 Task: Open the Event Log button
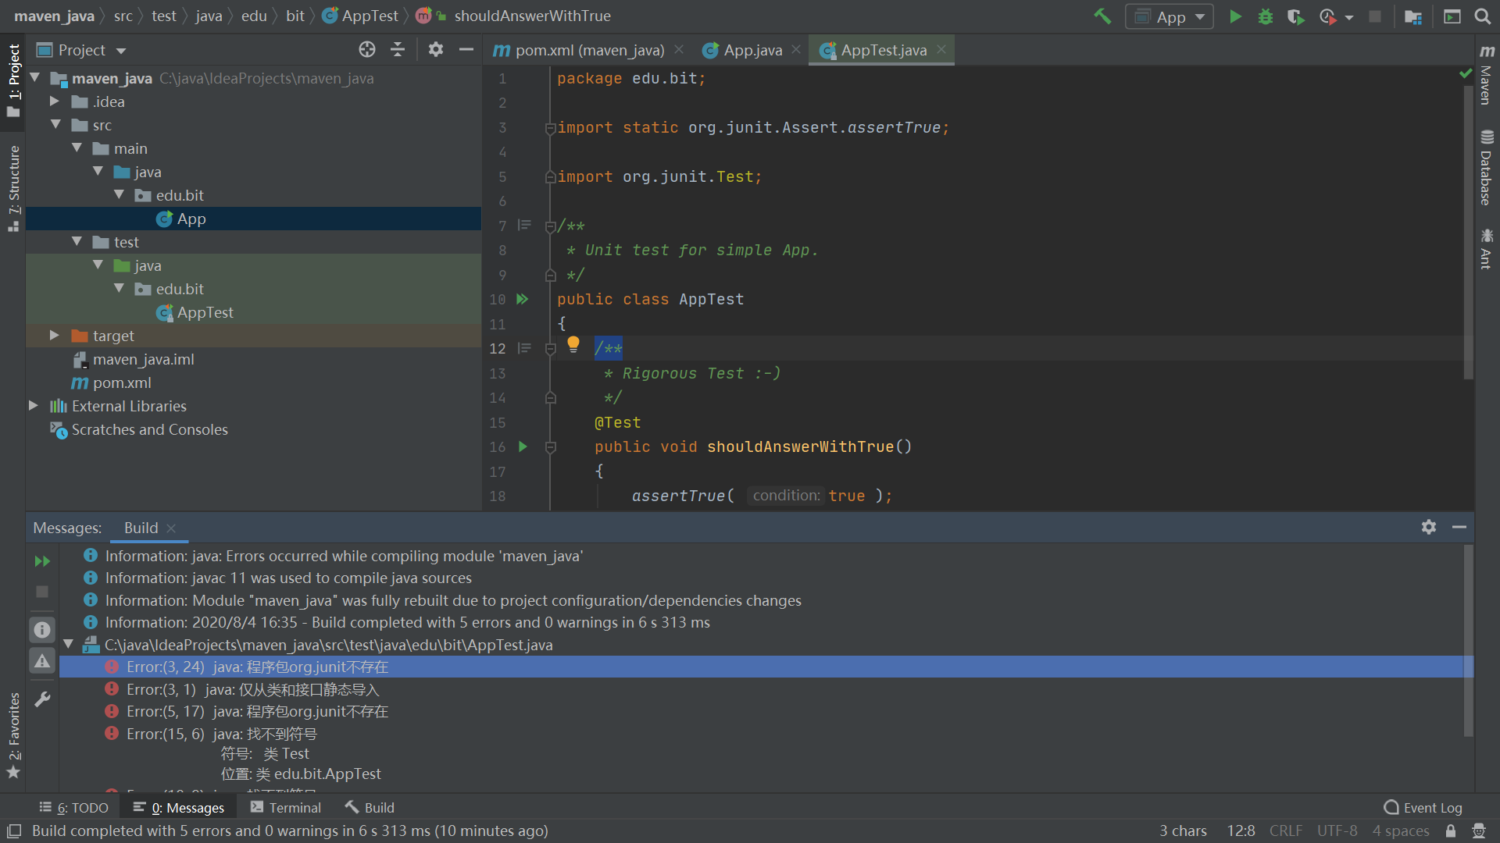(x=1423, y=808)
